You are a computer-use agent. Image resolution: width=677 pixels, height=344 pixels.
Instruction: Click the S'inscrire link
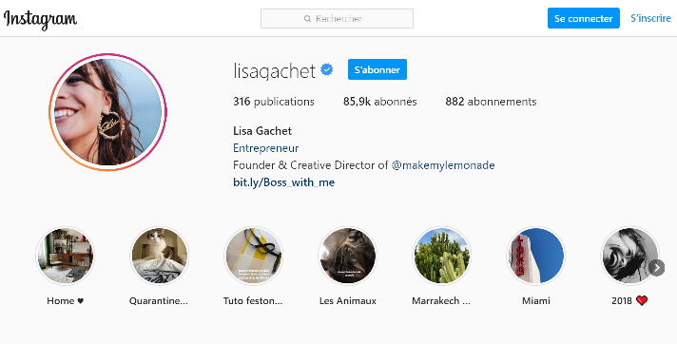(650, 18)
